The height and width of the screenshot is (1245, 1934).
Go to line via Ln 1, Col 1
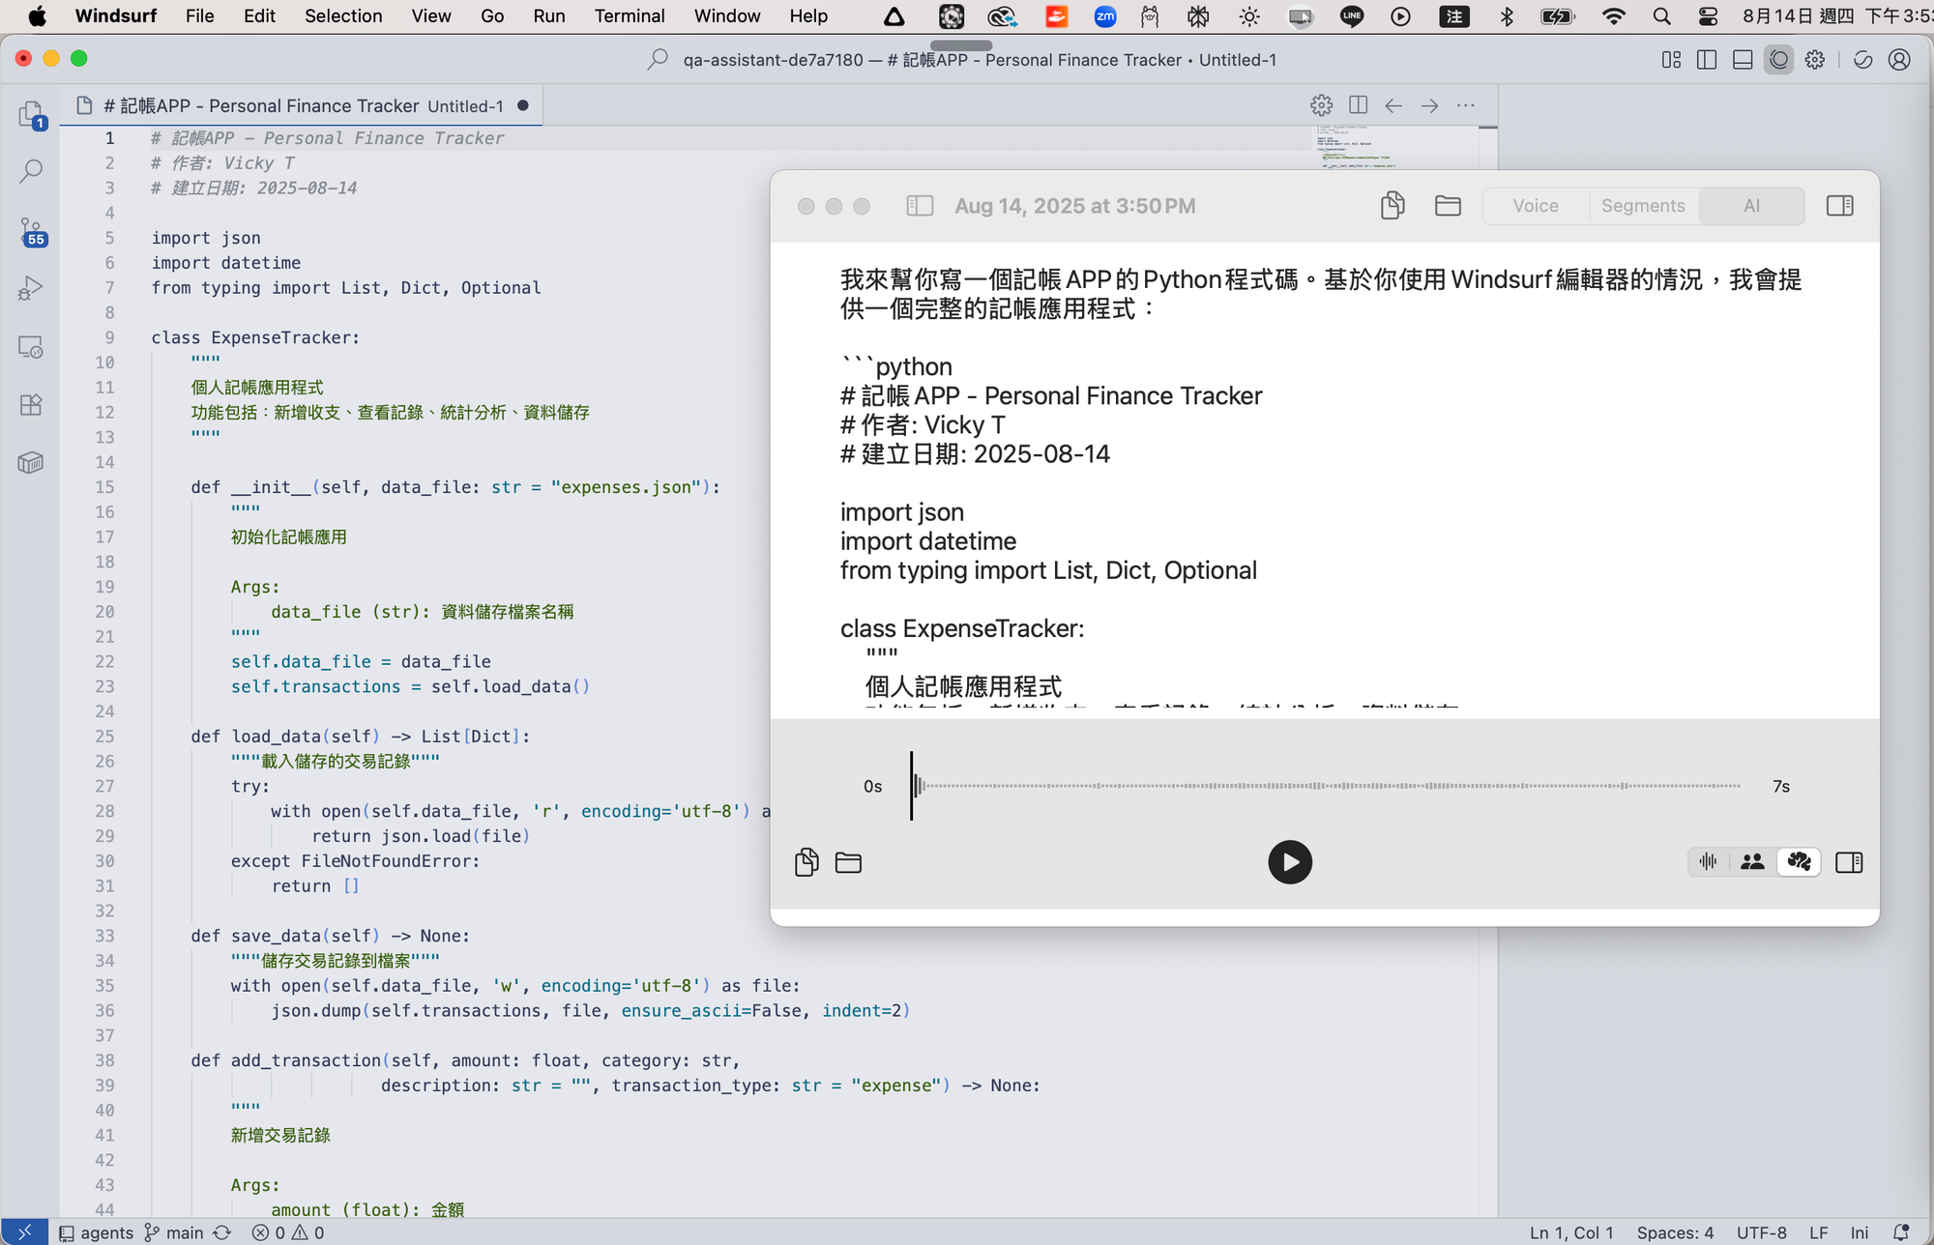point(1571,1232)
